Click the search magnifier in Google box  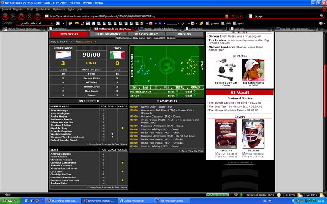pyautogui.click(x=322, y=16)
